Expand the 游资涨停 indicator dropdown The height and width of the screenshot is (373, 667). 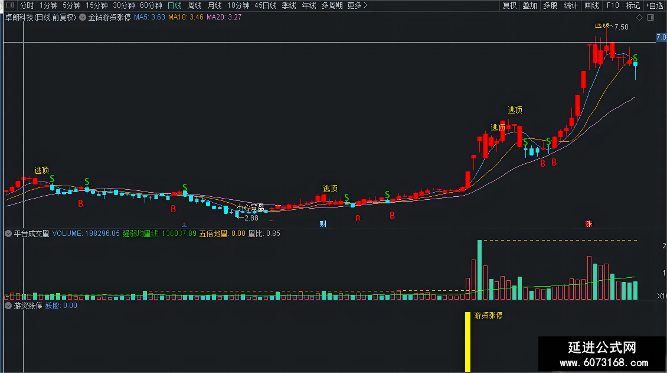pos(8,306)
